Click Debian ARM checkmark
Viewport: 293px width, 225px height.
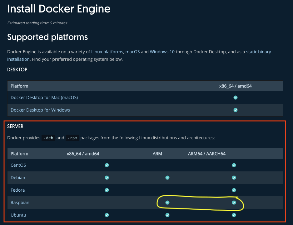click(167, 178)
